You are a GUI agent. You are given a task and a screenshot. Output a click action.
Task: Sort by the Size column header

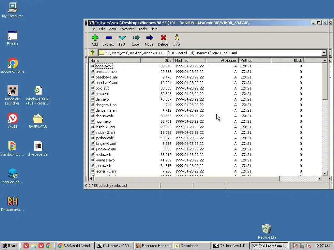point(157,60)
